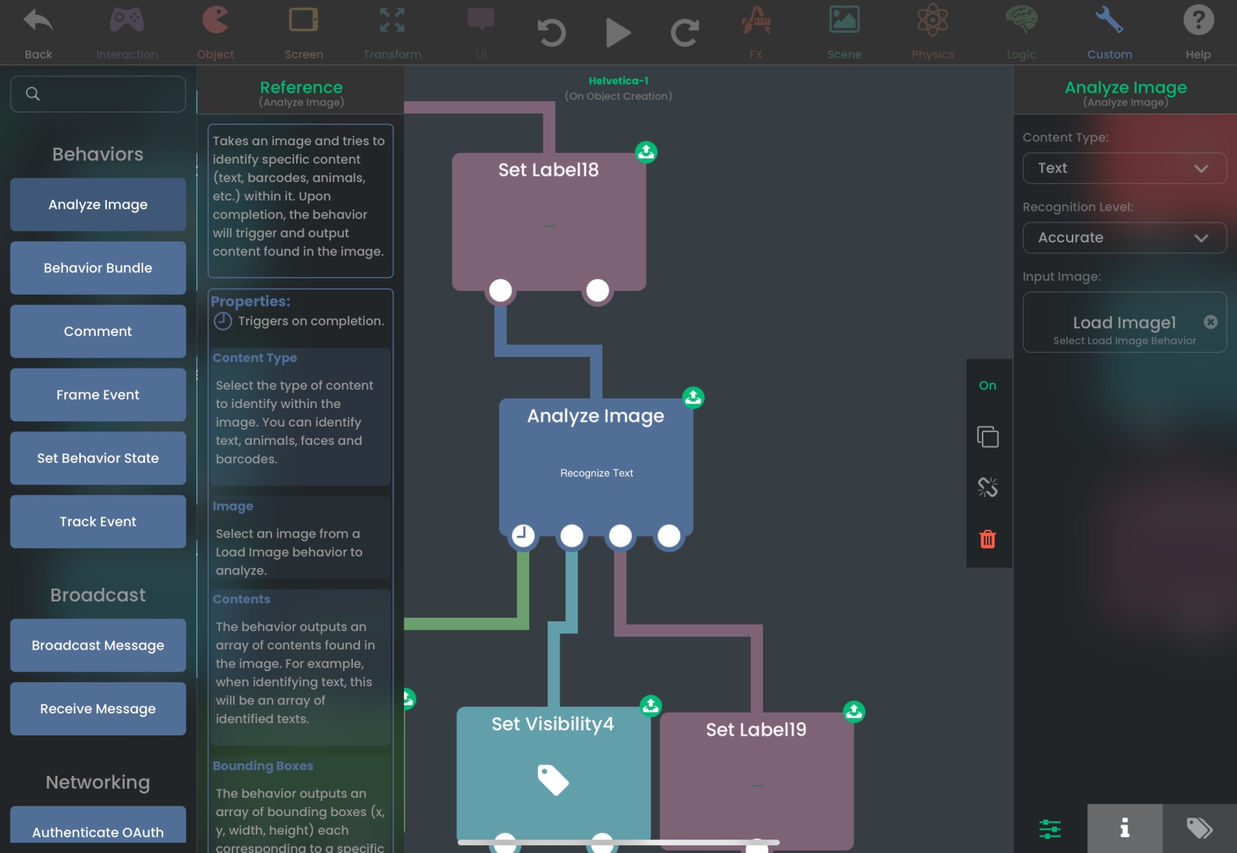
Task: Expand the Recognition Level Accurate dropdown
Action: coord(1124,238)
